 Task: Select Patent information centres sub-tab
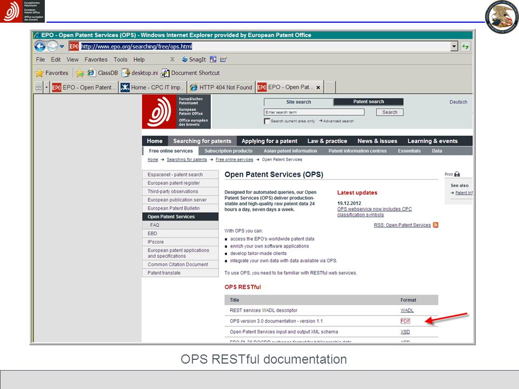coord(357,151)
